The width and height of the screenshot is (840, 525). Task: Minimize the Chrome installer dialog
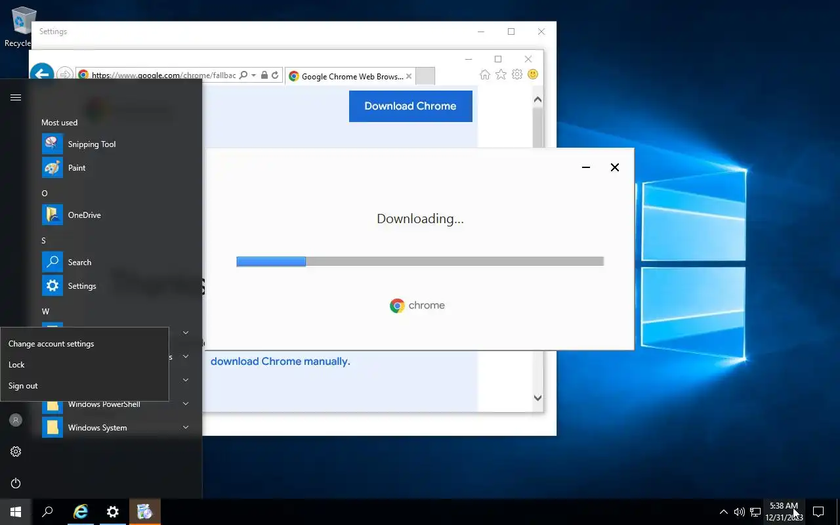pos(586,167)
